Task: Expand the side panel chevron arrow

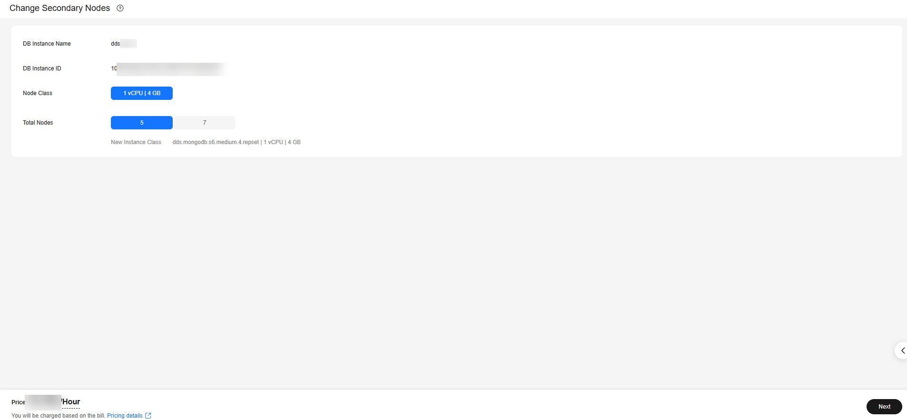Action: 902,351
